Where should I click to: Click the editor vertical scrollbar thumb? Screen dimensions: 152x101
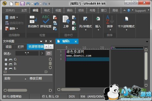[146, 66]
